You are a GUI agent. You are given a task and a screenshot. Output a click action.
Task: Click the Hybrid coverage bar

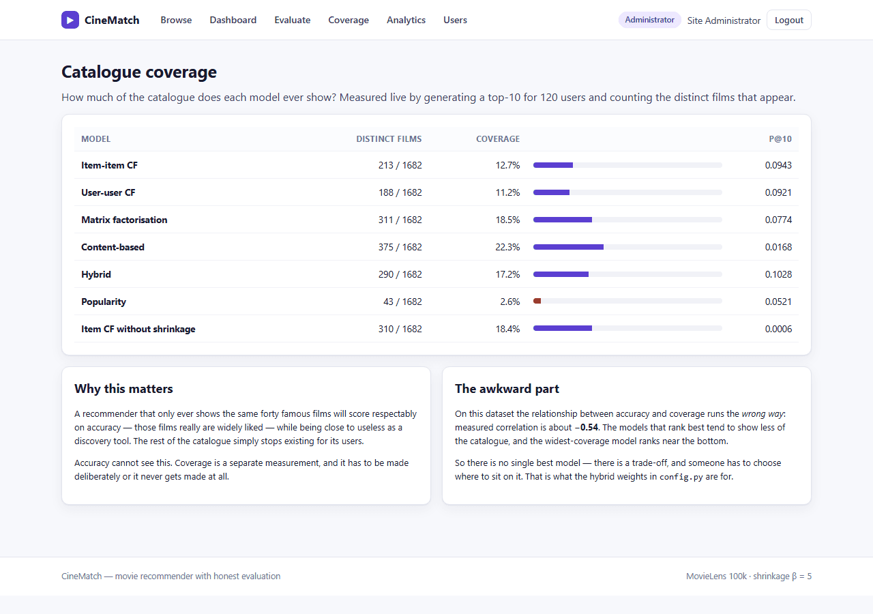coord(627,274)
